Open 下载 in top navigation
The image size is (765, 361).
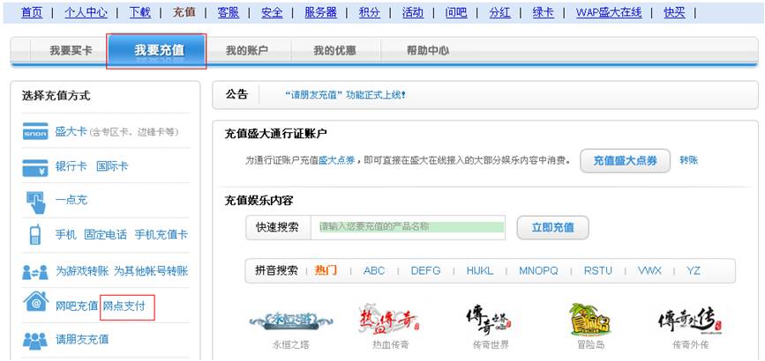140,12
